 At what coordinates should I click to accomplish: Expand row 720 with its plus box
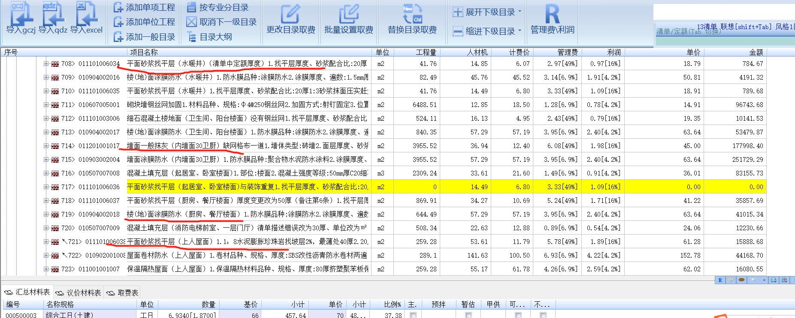[x=46, y=228]
